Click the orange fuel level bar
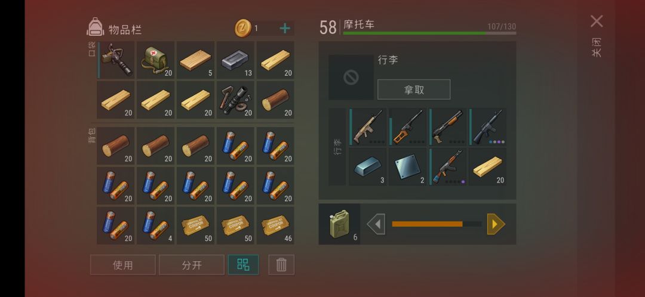Viewport: 645px width, 297px height. (x=427, y=224)
